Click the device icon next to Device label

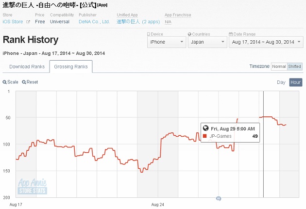149,34
